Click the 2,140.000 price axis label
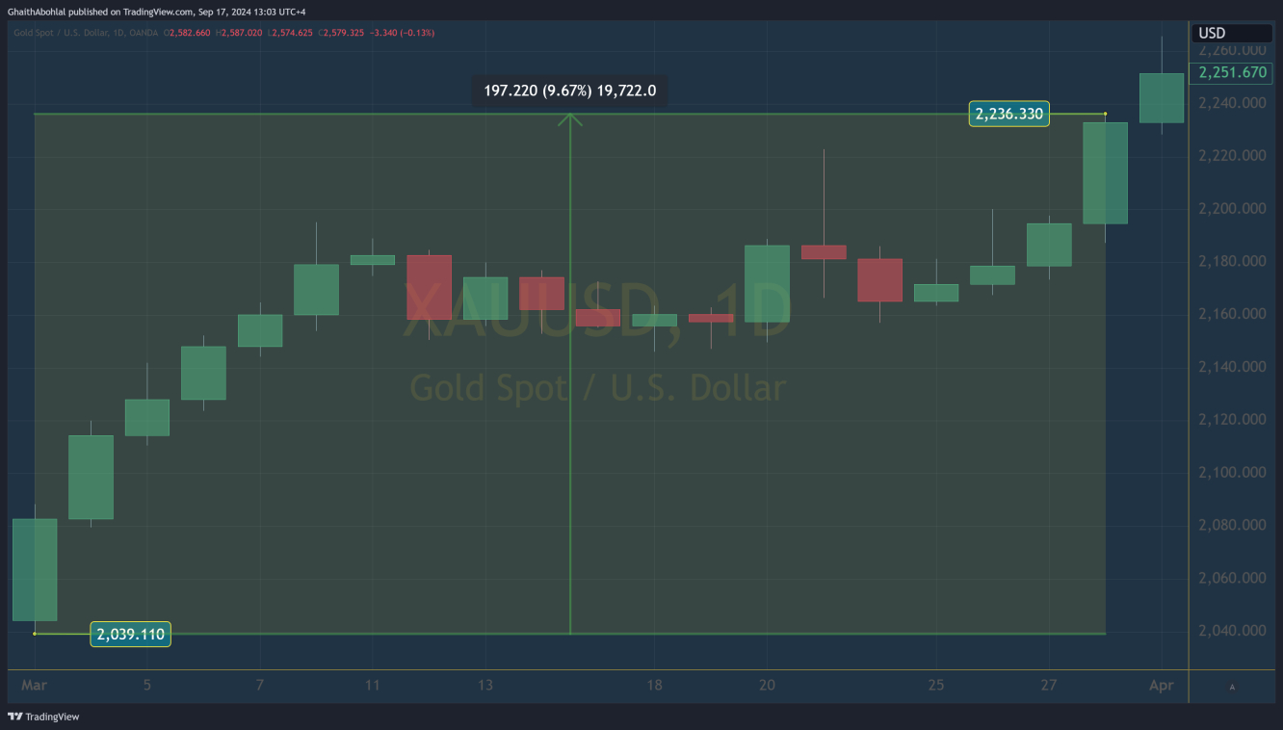The height and width of the screenshot is (730, 1283). (1232, 367)
